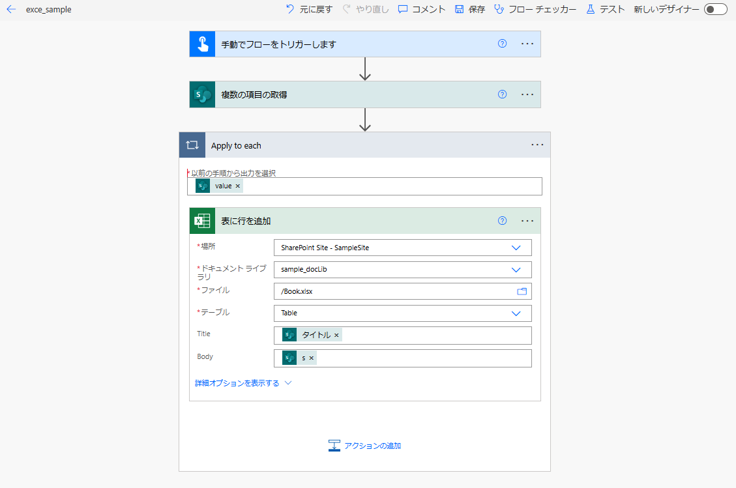736x488 pixels.
Task: Click the Excel icon on 表に行を追加
Action: (201, 220)
